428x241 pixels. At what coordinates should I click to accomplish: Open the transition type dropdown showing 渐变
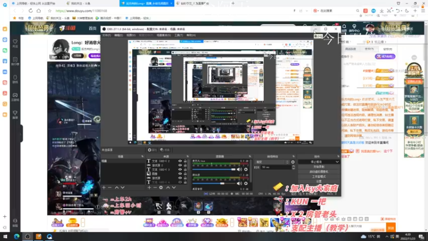coord(272,162)
